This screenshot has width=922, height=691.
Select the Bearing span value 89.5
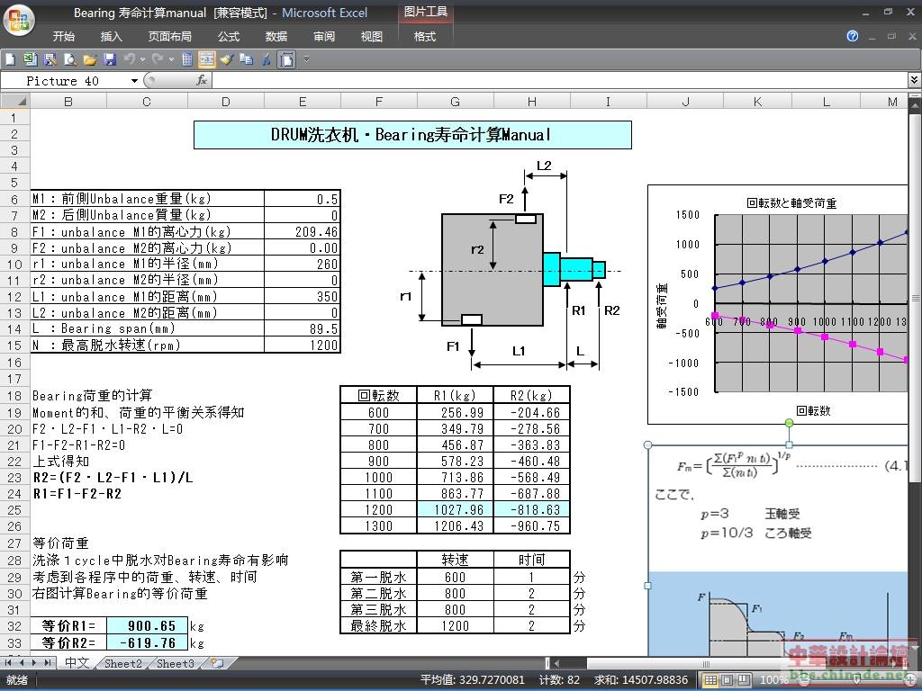click(x=303, y=329)
